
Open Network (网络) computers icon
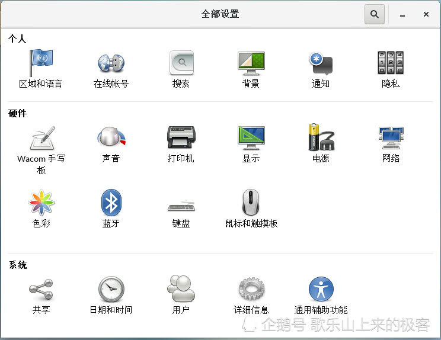point(391,137)
